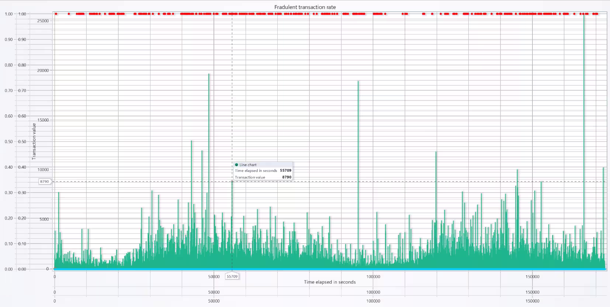The width and height of the screenshot is (610, 307).
Task: Click the 25000 tick on Transaction value axis
Action: pos(43,21)
